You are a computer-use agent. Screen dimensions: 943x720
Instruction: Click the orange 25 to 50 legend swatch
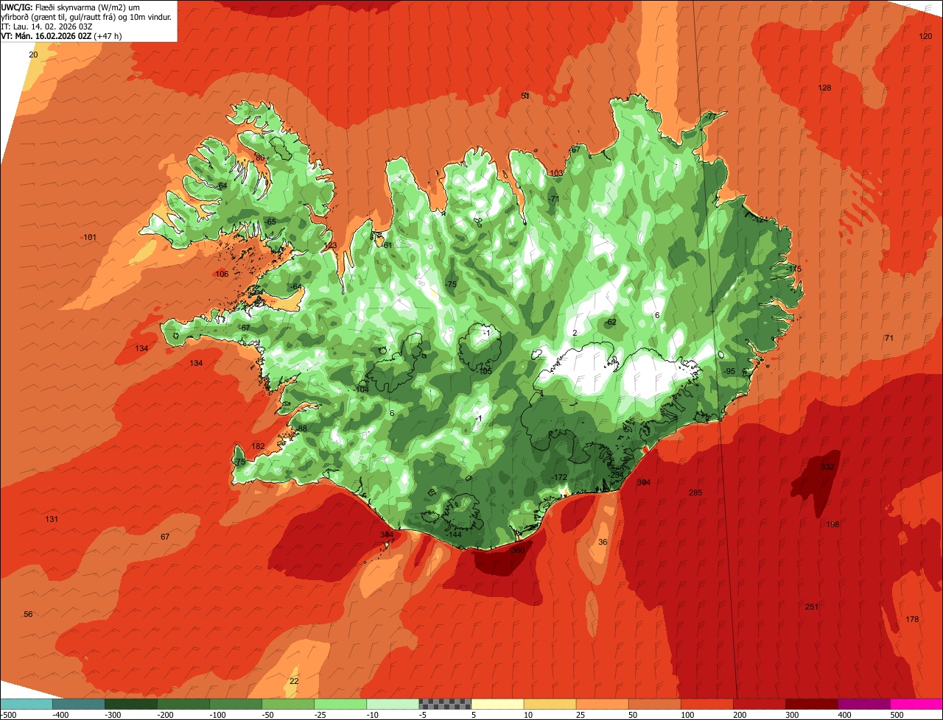click(602, 704)
